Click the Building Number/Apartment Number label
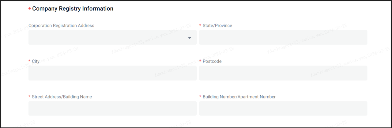The image size is (392, 128). (x=239, y=97)
